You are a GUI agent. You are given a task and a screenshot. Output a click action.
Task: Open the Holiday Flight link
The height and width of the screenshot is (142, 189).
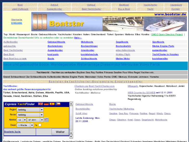tap(123, 54)
